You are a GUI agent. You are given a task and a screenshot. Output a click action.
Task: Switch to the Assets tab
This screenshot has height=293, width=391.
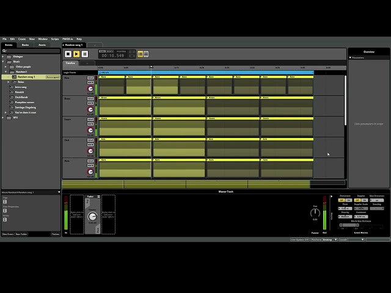tap(42, 45)
